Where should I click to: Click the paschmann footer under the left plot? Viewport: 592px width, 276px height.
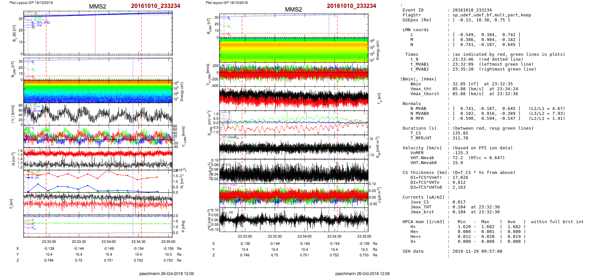pos(166,273)
